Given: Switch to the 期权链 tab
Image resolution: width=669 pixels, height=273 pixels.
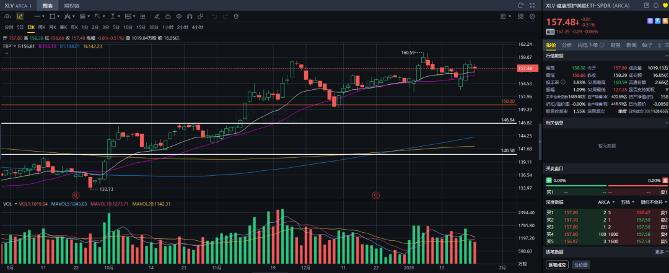Looking at the screenshot, I should [71, 6].
